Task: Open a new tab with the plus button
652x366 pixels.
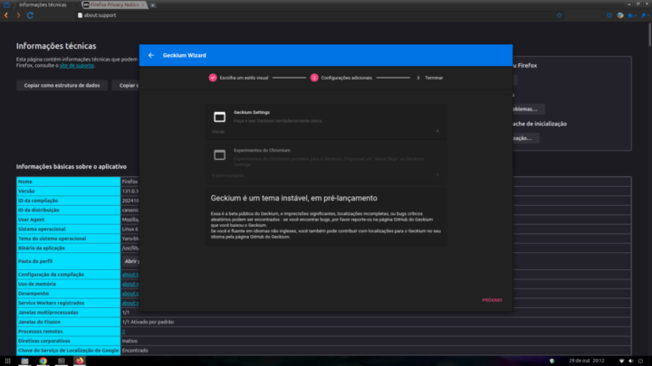Action: pos(153,5)
